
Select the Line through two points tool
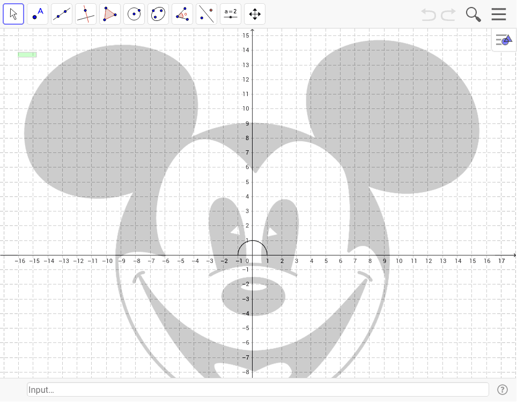point(62,14)
